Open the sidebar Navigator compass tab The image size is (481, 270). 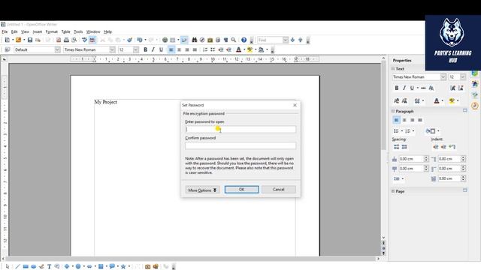click(x=475, y=106)
